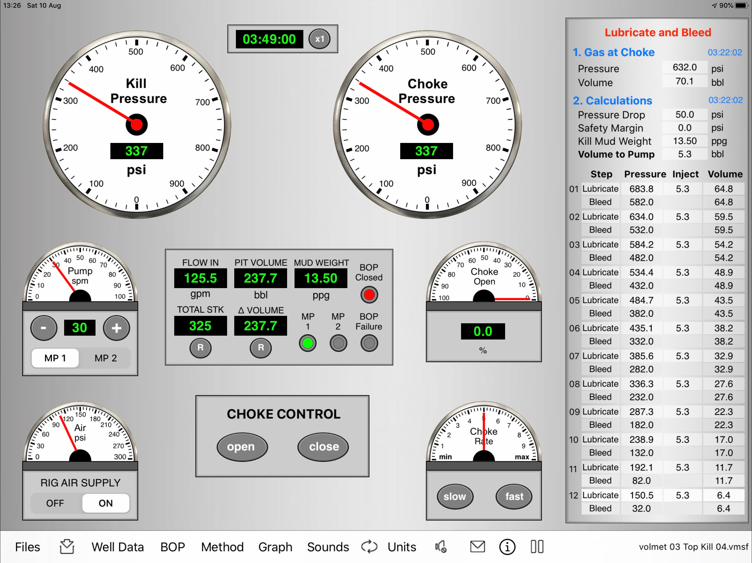752x563 pixels.
Task: Tap the x1 simulation speed button
Action: tap(319, 39)
